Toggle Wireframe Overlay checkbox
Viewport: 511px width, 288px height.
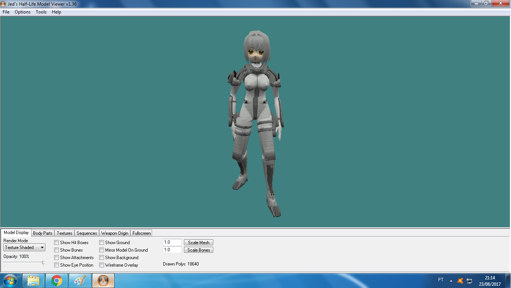click(102, 265)
